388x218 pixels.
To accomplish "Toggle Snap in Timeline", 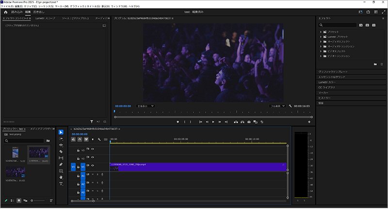I will (x=80, y=139).
